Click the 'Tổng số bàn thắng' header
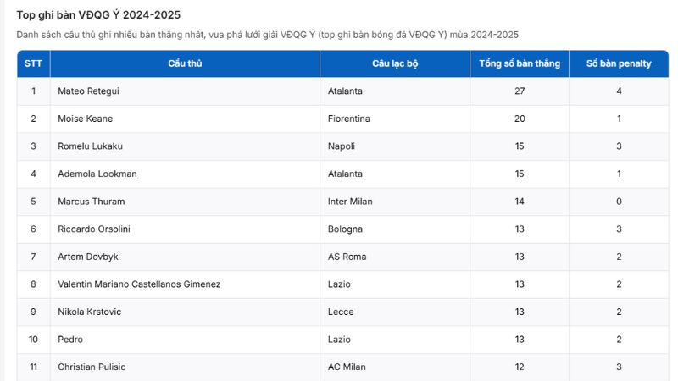Viewport: 678px width, 381px height. coord(520,63)
